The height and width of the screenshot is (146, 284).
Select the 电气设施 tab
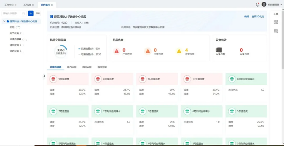tap(72, 67)
